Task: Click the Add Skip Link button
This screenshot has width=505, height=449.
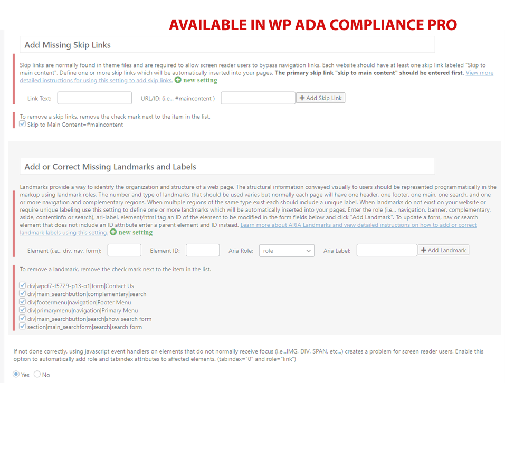Action: [320, 98]
